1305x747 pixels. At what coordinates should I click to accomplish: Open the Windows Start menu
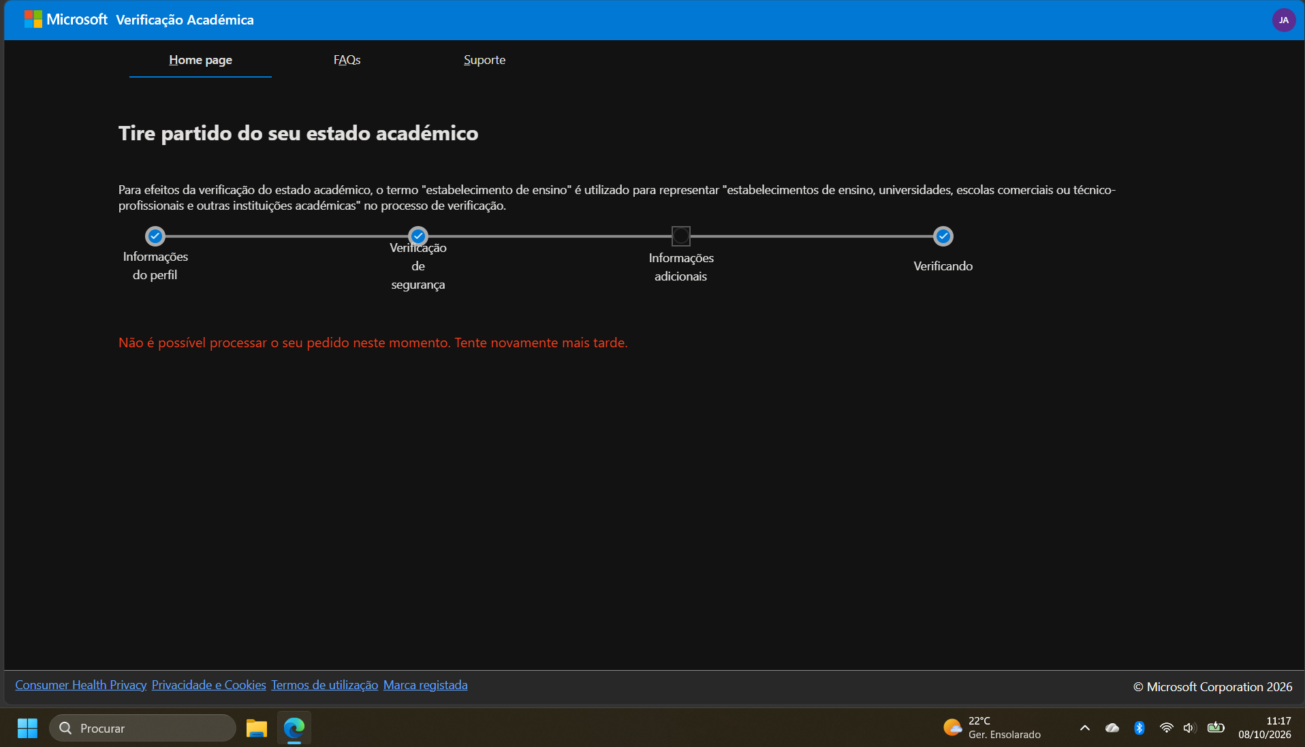click(27, 728)
